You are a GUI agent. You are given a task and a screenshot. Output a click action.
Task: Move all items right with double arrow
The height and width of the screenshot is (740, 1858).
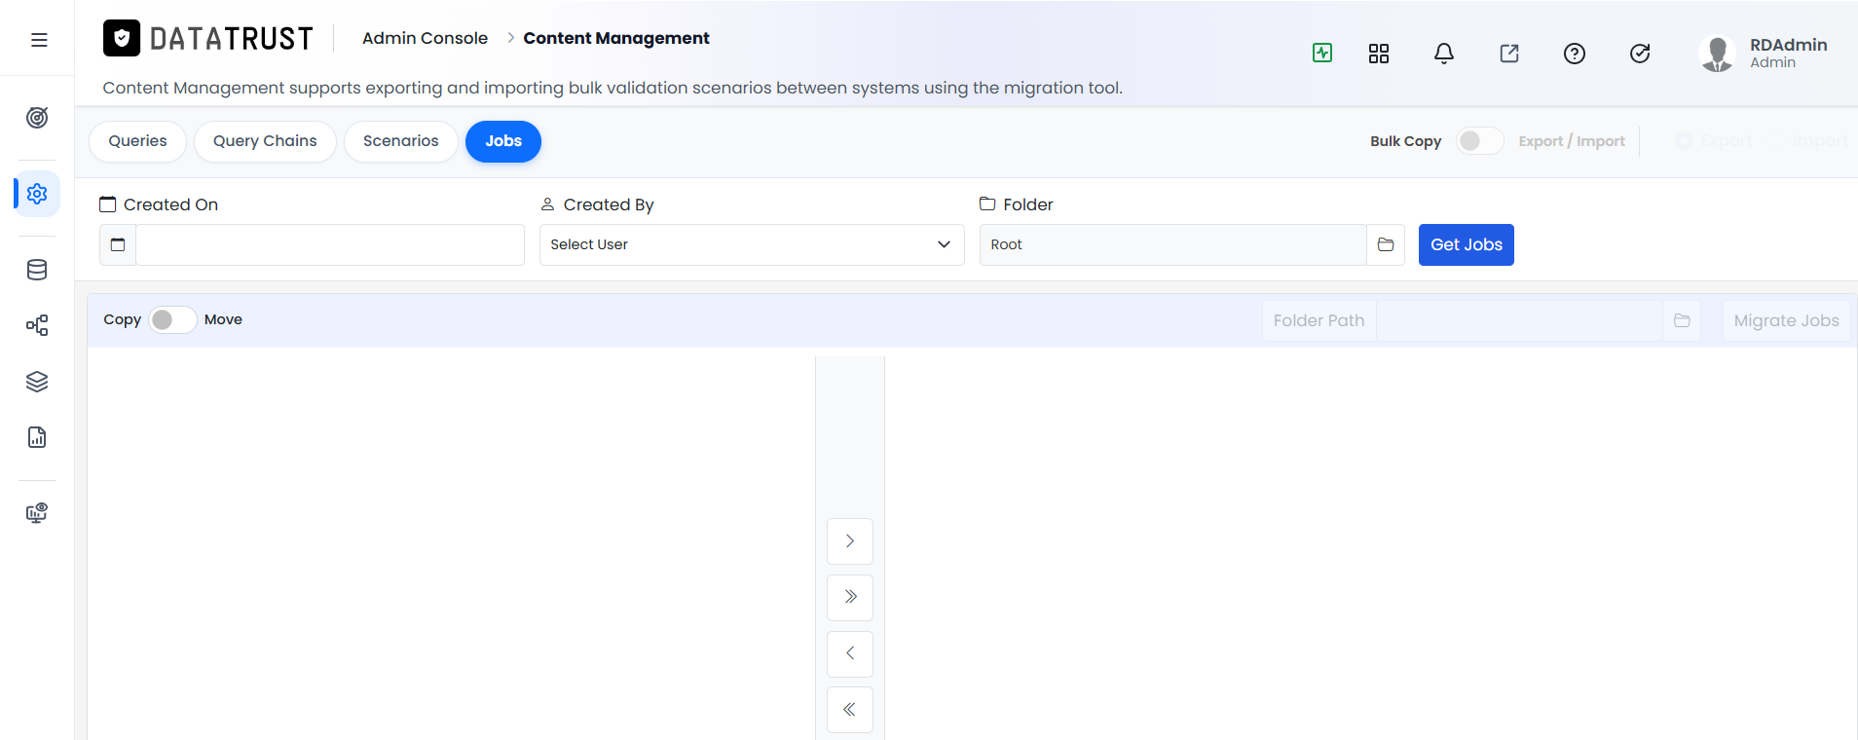click(850, 597)
